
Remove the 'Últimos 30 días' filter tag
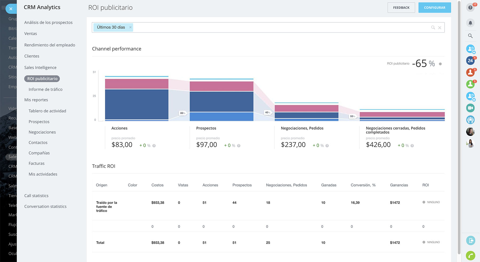pyautogui.click(x=130, y=27)
